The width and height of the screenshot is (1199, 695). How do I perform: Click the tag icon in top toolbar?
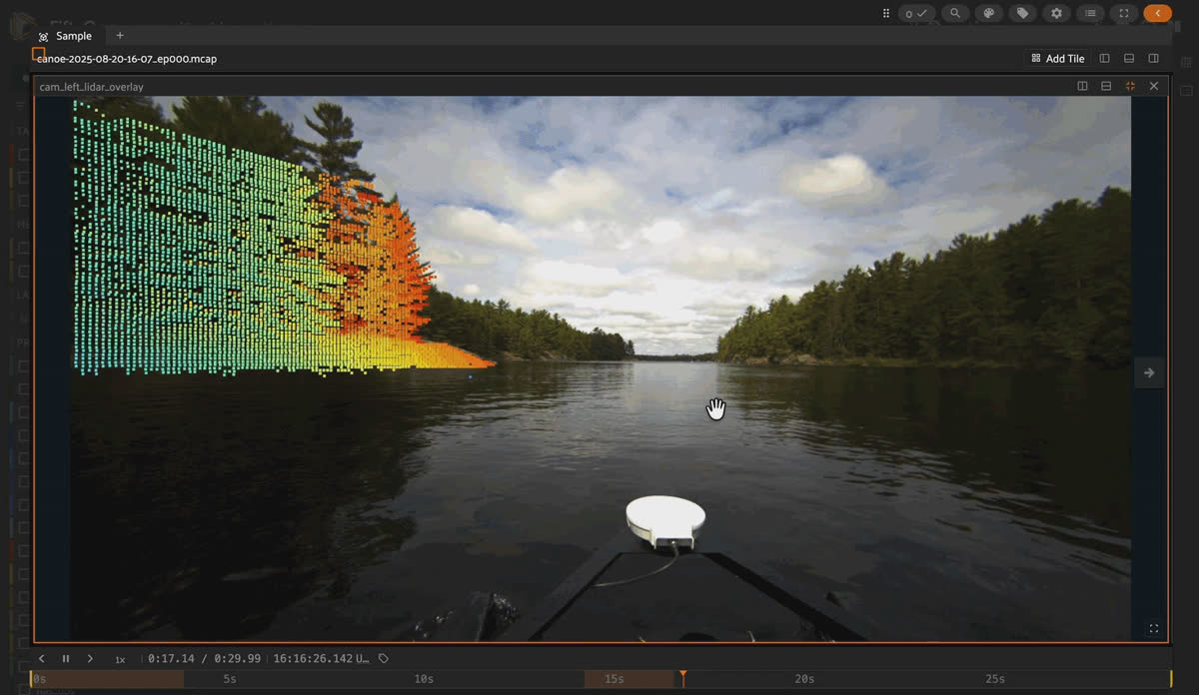1021,13
